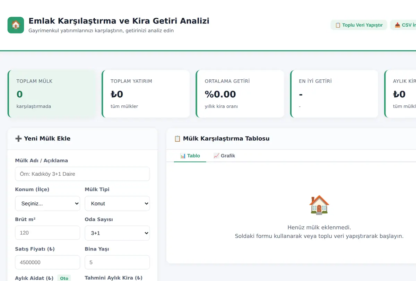Focus the Mülk Adı / Açıklama field
This screenshot has width=416, height=281.
tap(83, 174)
